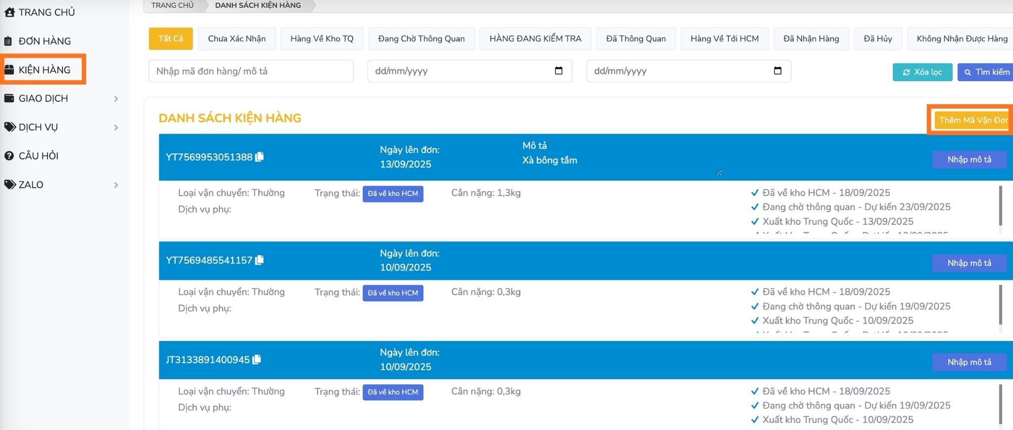This screenshot has height=430, width=1013.
Task: Focus the order code search input
Action: point(251,71)
